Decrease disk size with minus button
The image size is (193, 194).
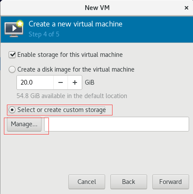pos(61,82)
